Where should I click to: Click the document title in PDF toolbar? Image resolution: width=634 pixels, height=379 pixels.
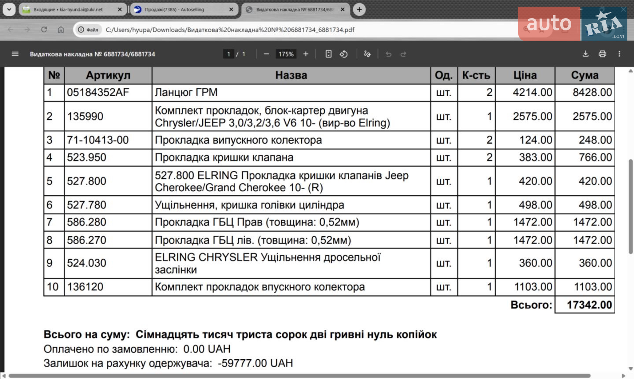(92, 54)
